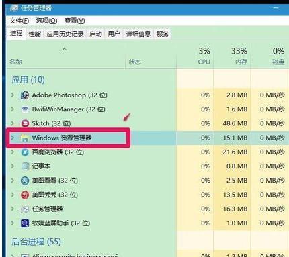Click the 16.3 MB memory value
This screenshot has height=257, width=289.
pos(235,209)
